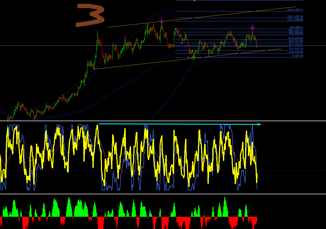Select the 127.2 1284.66 extension label

tap(295, 20)
